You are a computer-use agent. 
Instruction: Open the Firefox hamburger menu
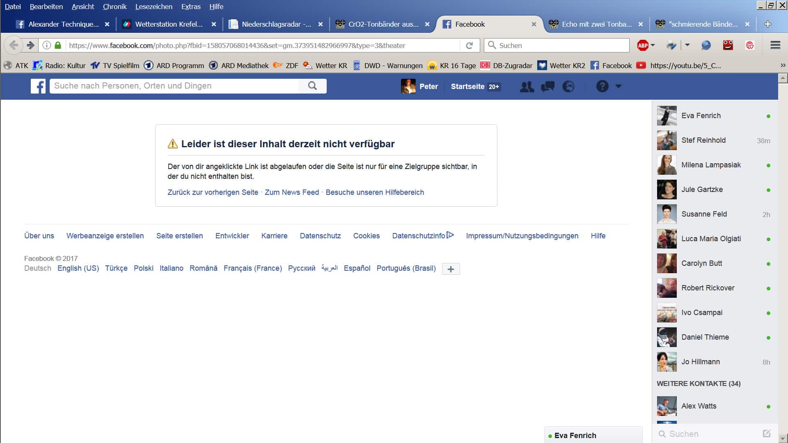[775, 46]
